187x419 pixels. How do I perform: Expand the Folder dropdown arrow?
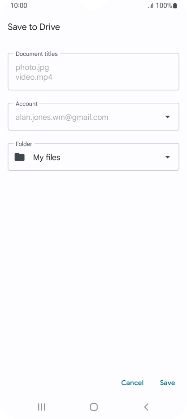click(168, 157)
